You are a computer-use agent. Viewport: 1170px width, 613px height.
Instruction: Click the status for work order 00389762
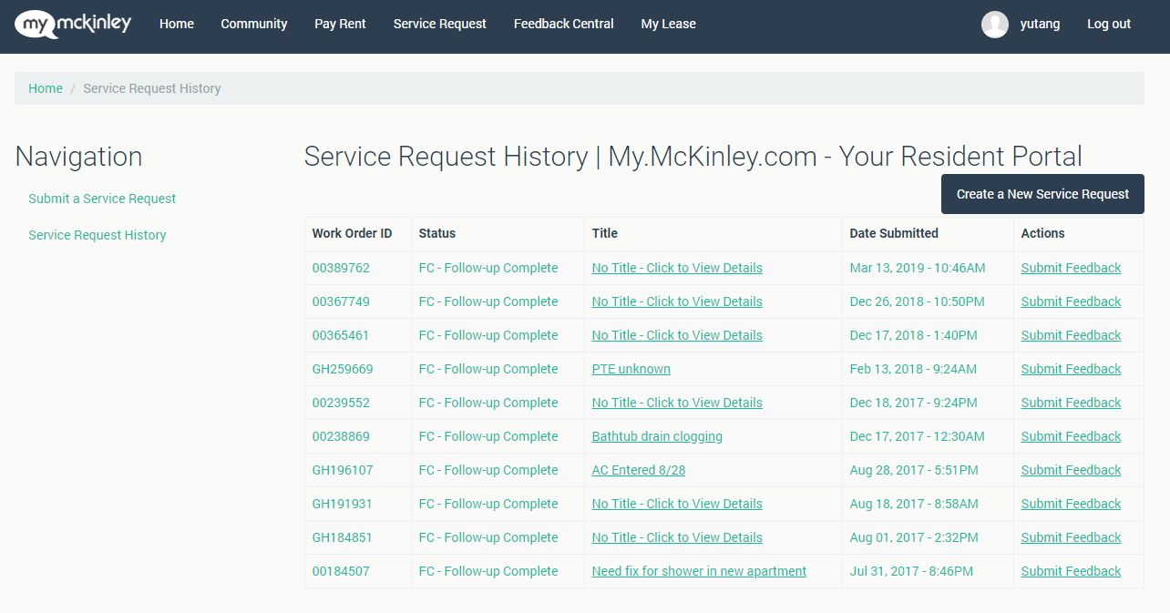coord(488,268)
